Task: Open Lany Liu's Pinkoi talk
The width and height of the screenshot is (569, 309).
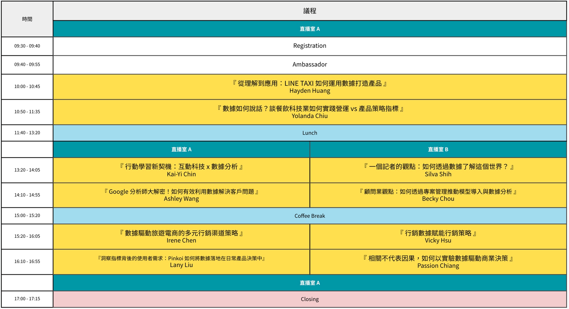Action: (181, 262)
